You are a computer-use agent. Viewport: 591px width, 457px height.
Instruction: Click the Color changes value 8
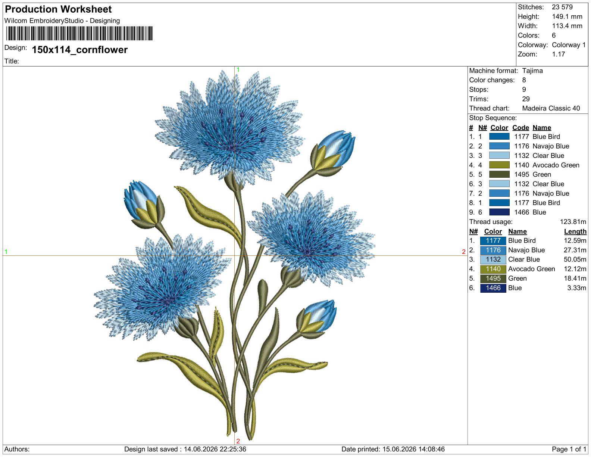coord(524,80)
